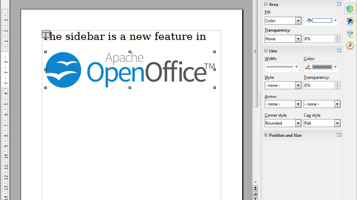Increase Area transparency with up spinner
357x200 pixels.
[x=337, y=37]
